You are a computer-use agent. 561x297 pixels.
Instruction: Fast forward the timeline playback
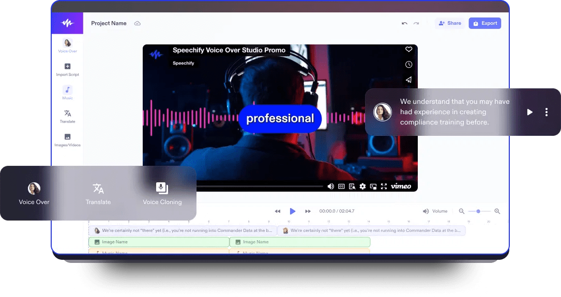308,211
